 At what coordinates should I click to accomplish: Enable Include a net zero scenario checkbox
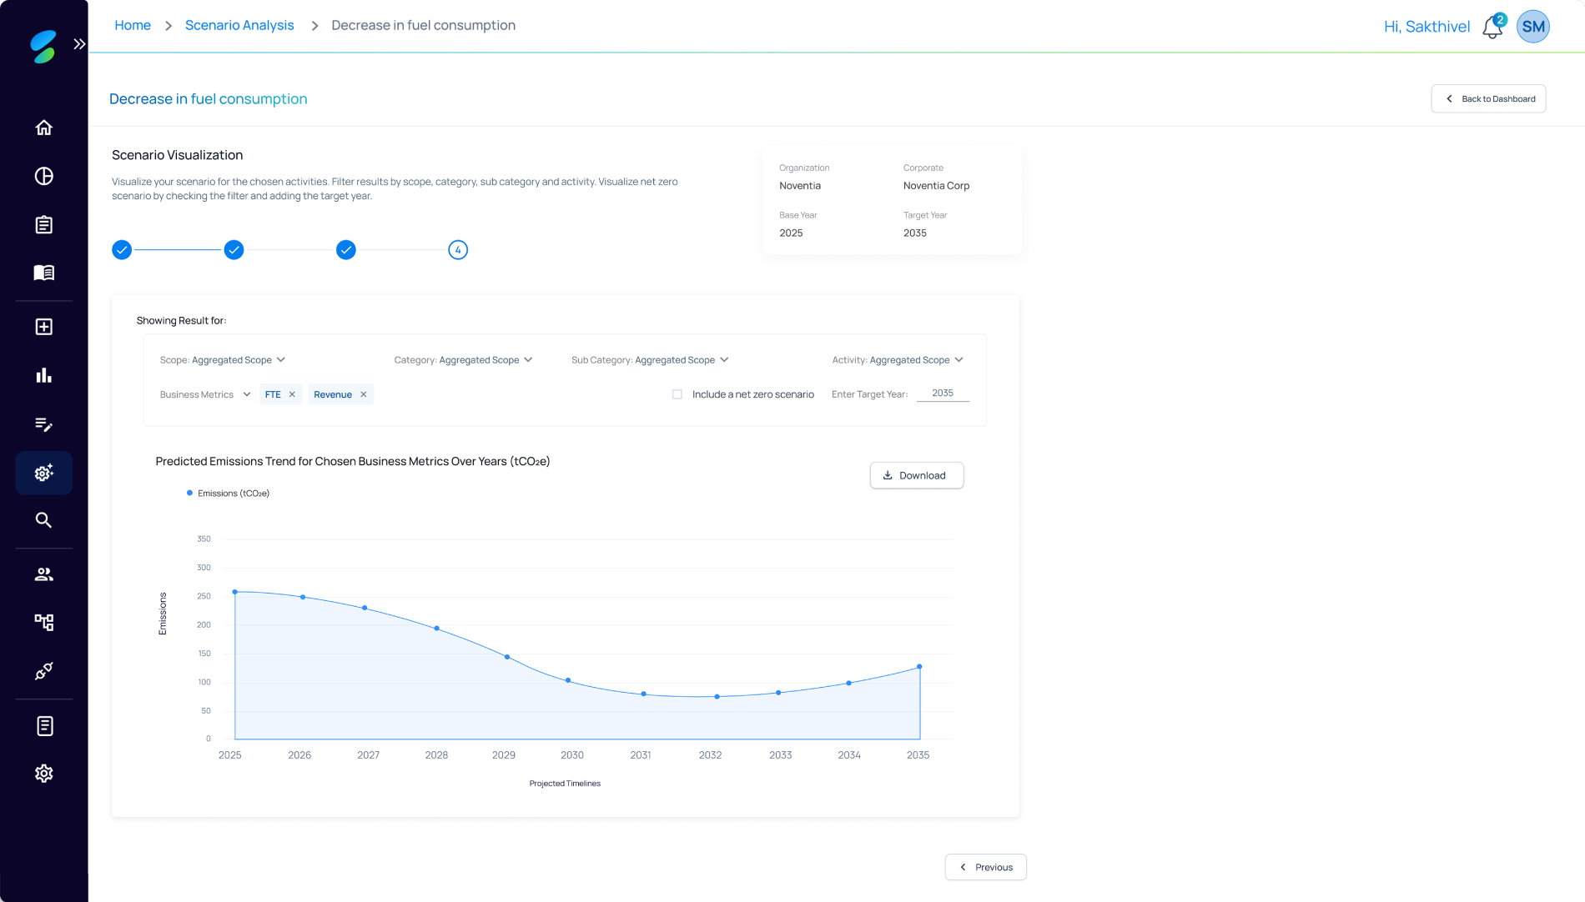pyautogui.click(x=677, y=394)
